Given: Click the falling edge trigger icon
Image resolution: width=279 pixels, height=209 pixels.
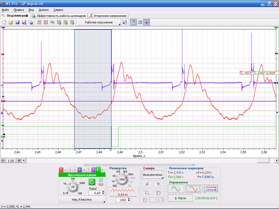Looking at the screenshot, I should click(x=159, y=184).
